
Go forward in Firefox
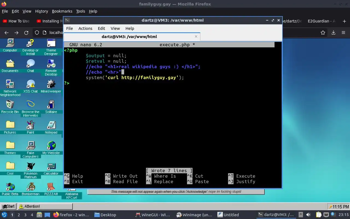[x=16, y=33]
